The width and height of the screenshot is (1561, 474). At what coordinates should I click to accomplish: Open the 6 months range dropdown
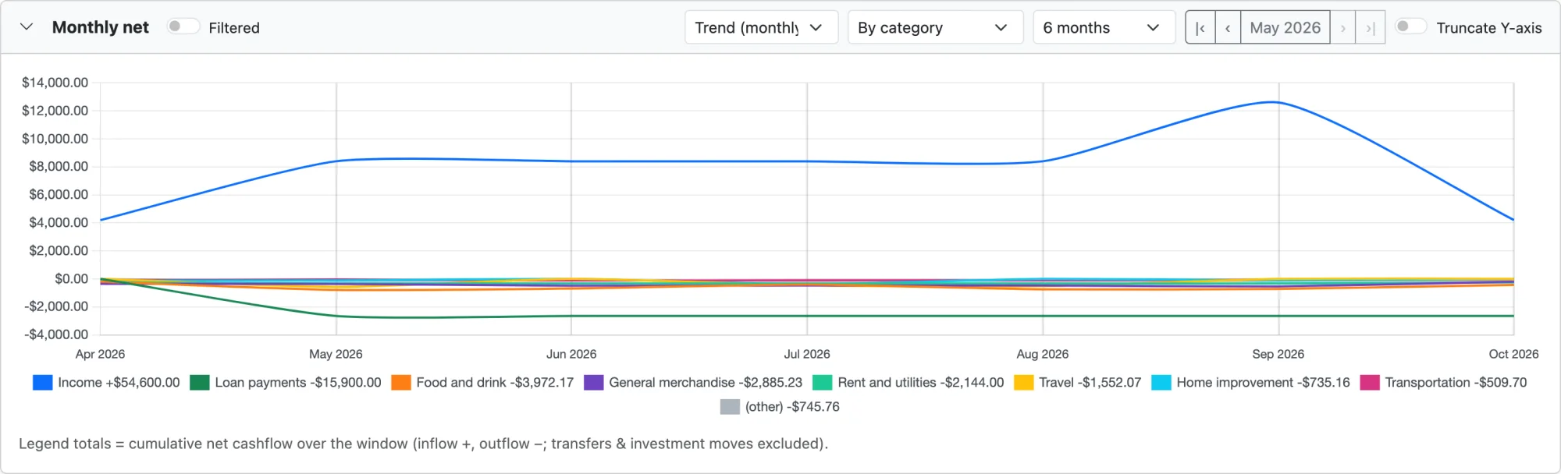pyautogui.click(x=1104, y=27)
